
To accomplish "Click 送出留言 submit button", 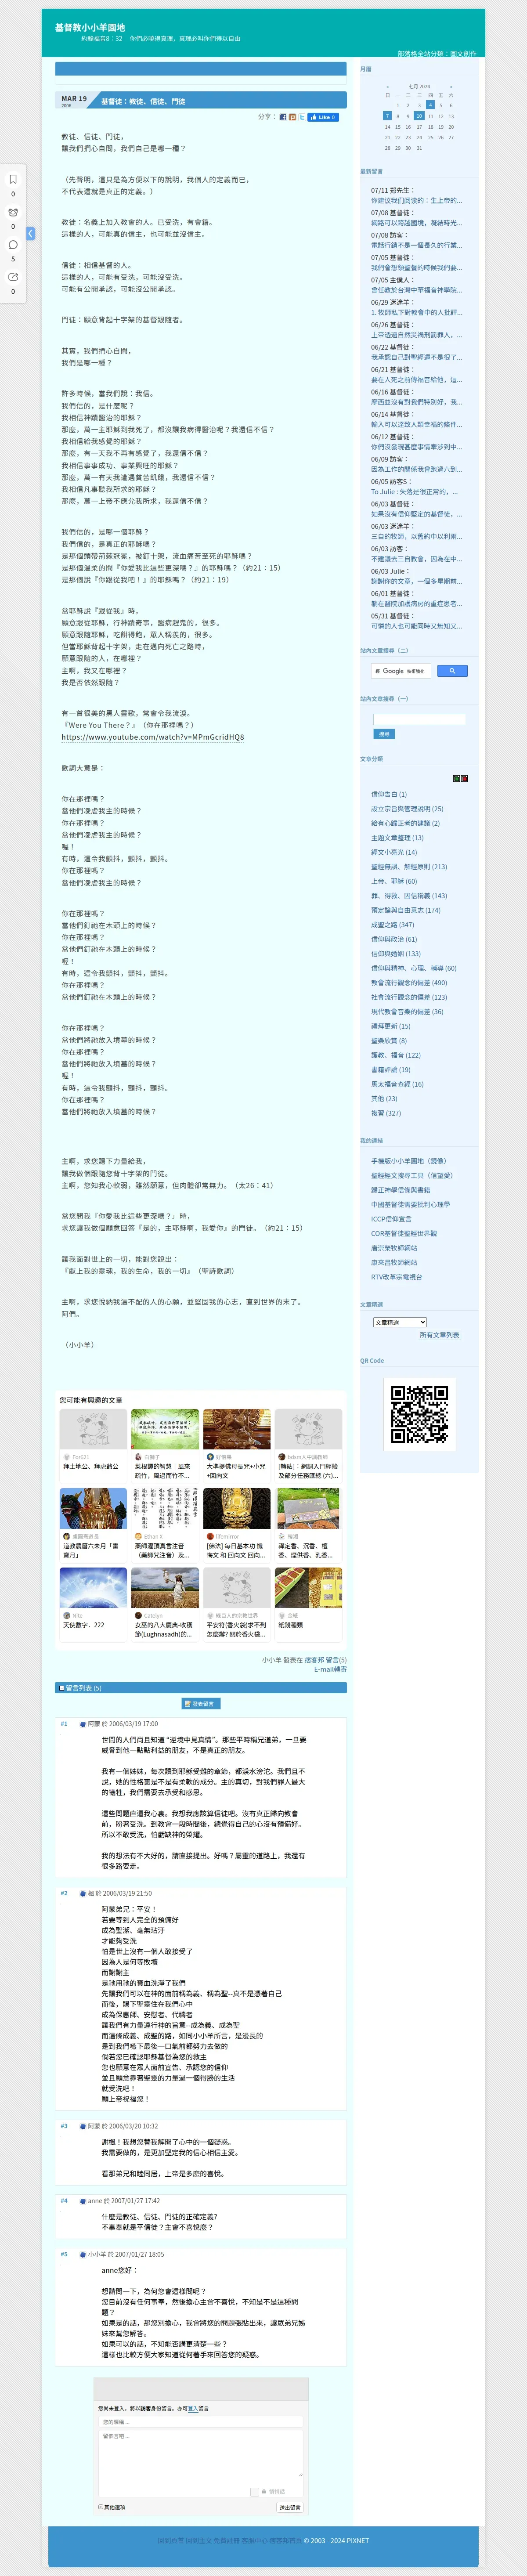I will [x=290, y=2508].
